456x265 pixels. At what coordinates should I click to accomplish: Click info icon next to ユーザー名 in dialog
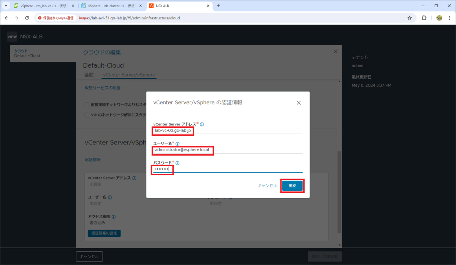coord(177,144)
